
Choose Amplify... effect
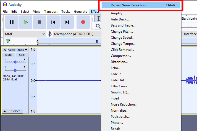tap(141, 13)
